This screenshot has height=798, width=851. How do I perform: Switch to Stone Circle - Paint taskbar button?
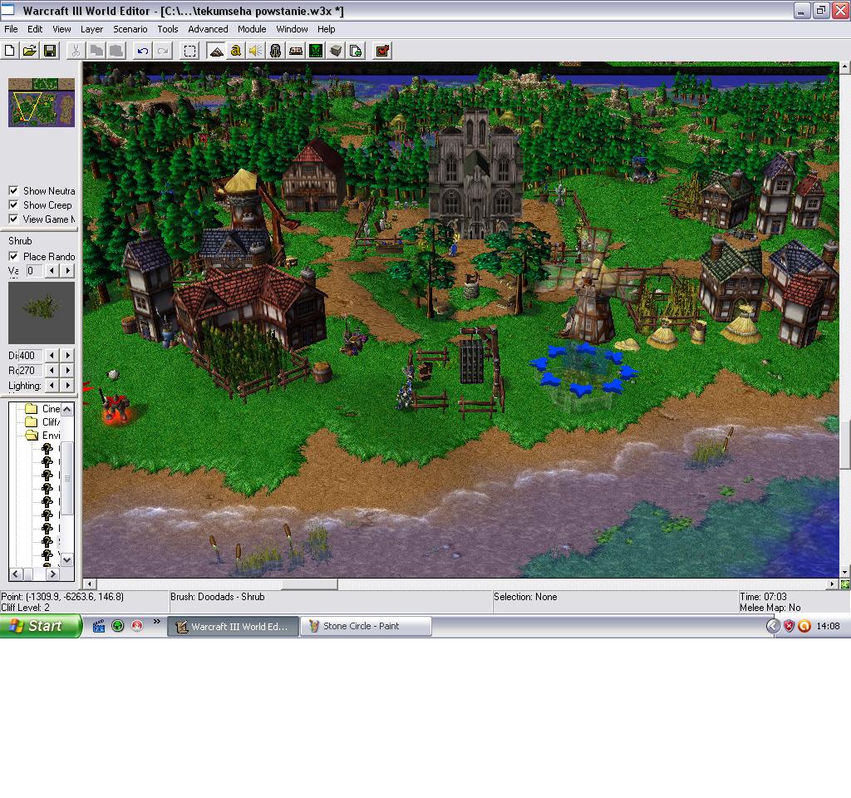coord(366,626)
